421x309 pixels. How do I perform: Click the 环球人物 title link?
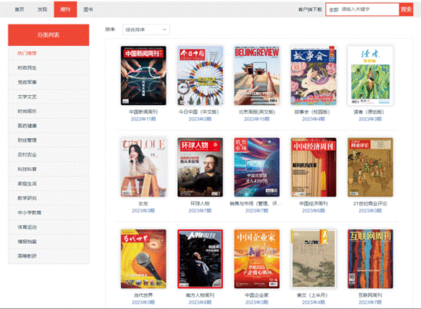point(200,204)
